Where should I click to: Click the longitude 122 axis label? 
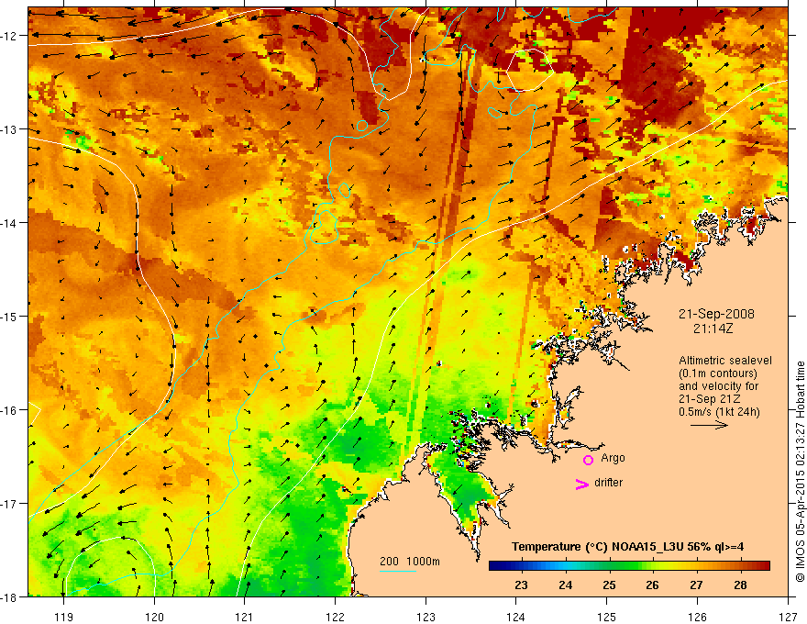click(x=335, y=617)
